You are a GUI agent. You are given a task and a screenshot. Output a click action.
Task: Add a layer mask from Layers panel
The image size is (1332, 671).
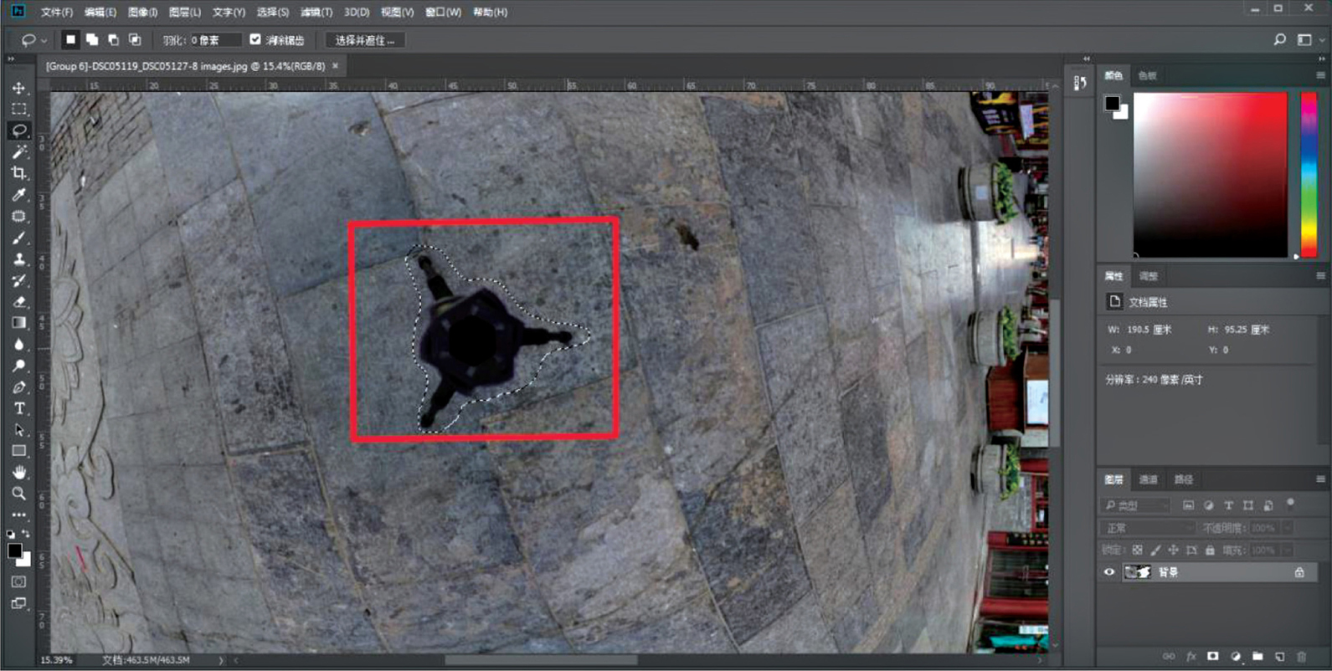[1212, 657]
